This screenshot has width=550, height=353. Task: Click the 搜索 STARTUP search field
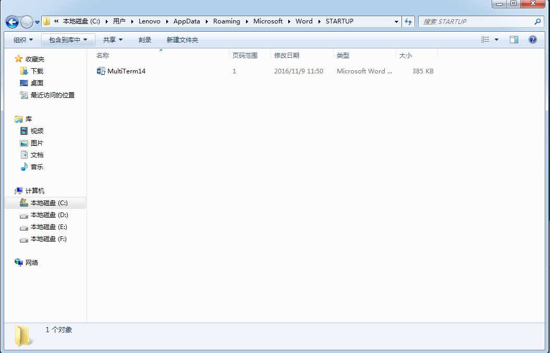(475, 22)
